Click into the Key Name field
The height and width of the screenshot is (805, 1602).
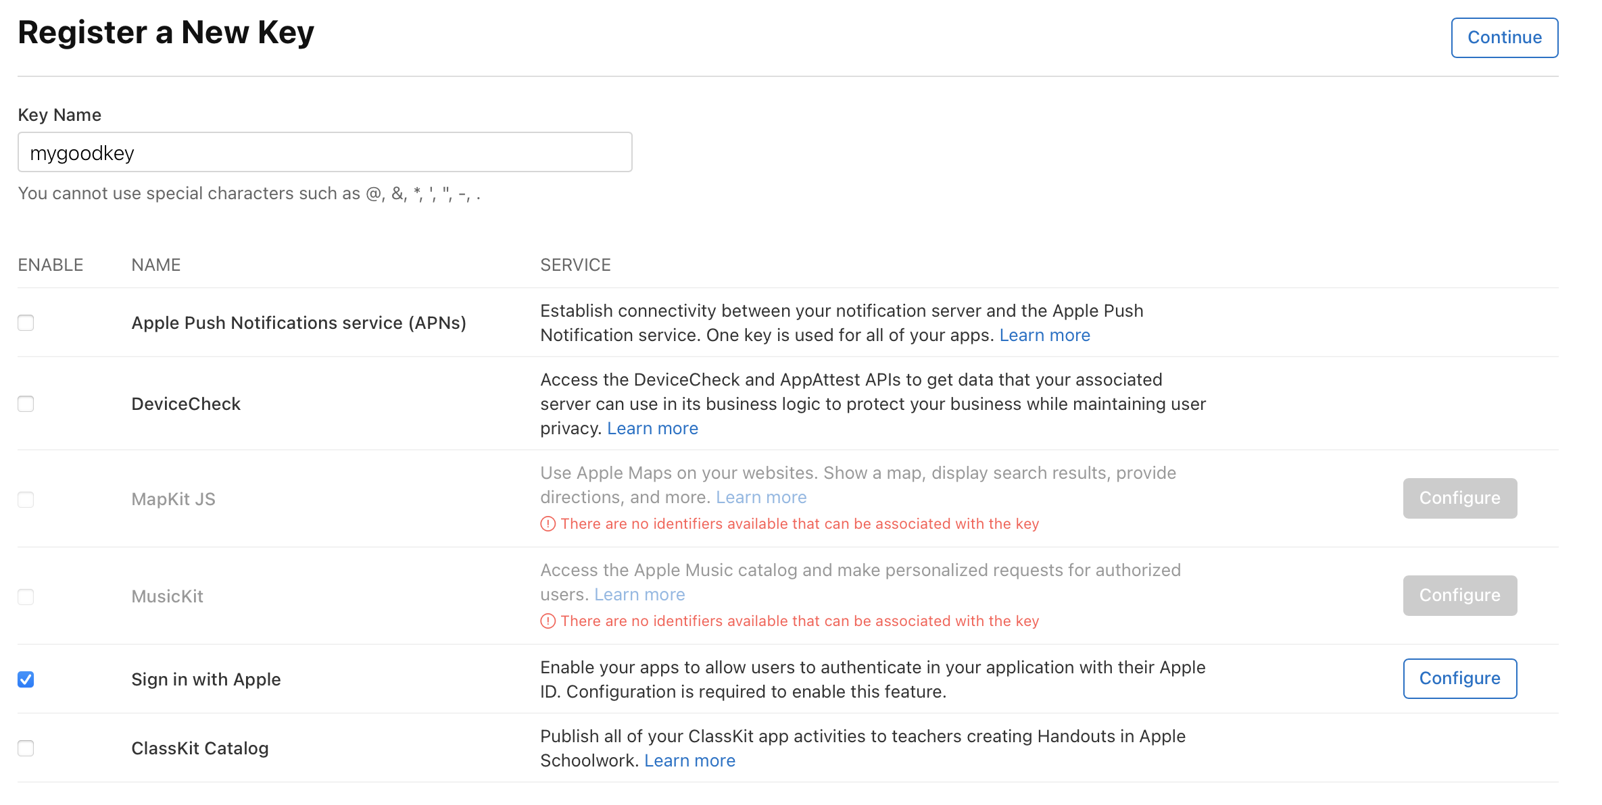point(324,153)
